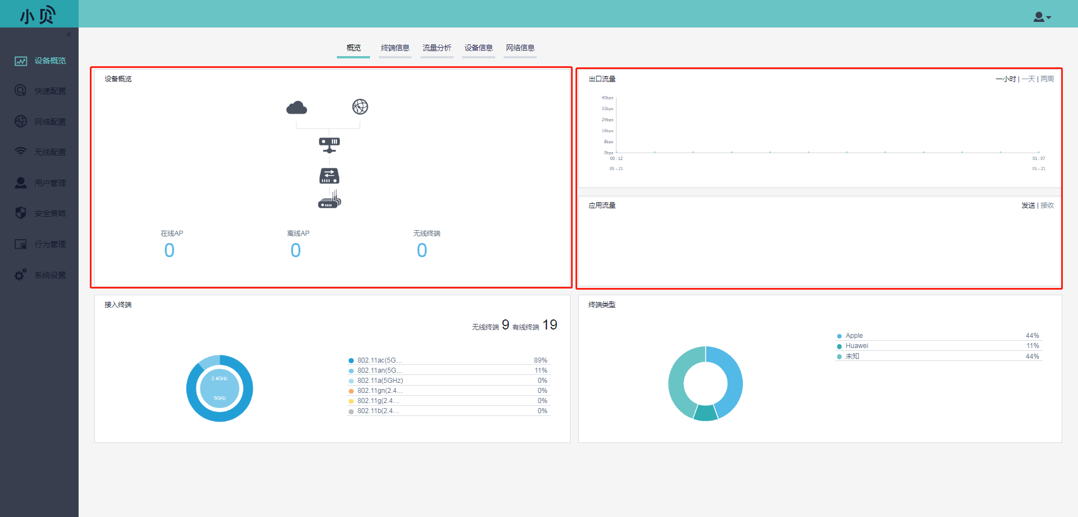This screenshot has width=1078, height=517.
Task: Click the internet globe icon in topology
Action: point(360,107)
